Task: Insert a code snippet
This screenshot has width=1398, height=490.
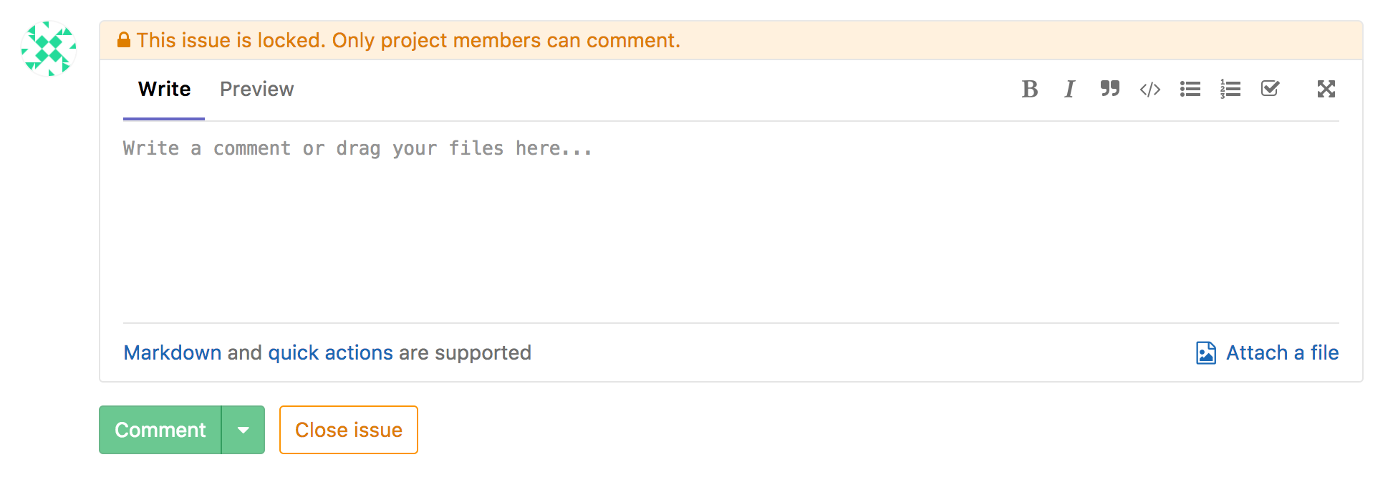Action: tap(1149, 89)
